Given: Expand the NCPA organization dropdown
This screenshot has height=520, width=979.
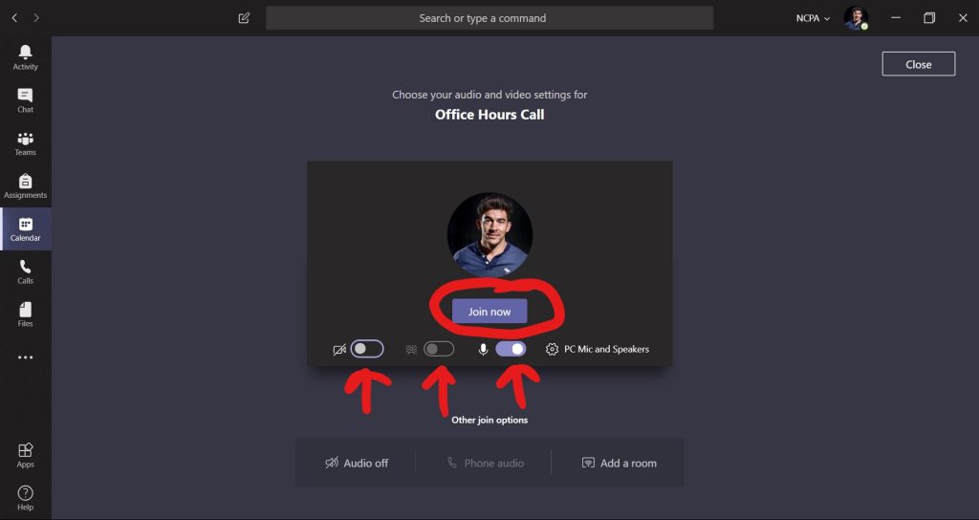Looking at the screenshot, I should pyautogui.click(x=813, y=18).
